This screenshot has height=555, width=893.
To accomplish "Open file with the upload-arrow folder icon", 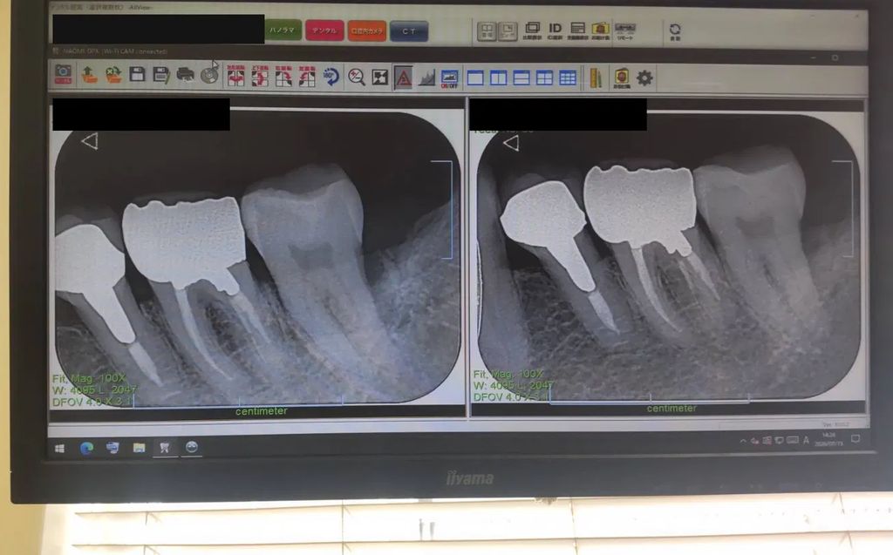I will click(x=89, y=76).
